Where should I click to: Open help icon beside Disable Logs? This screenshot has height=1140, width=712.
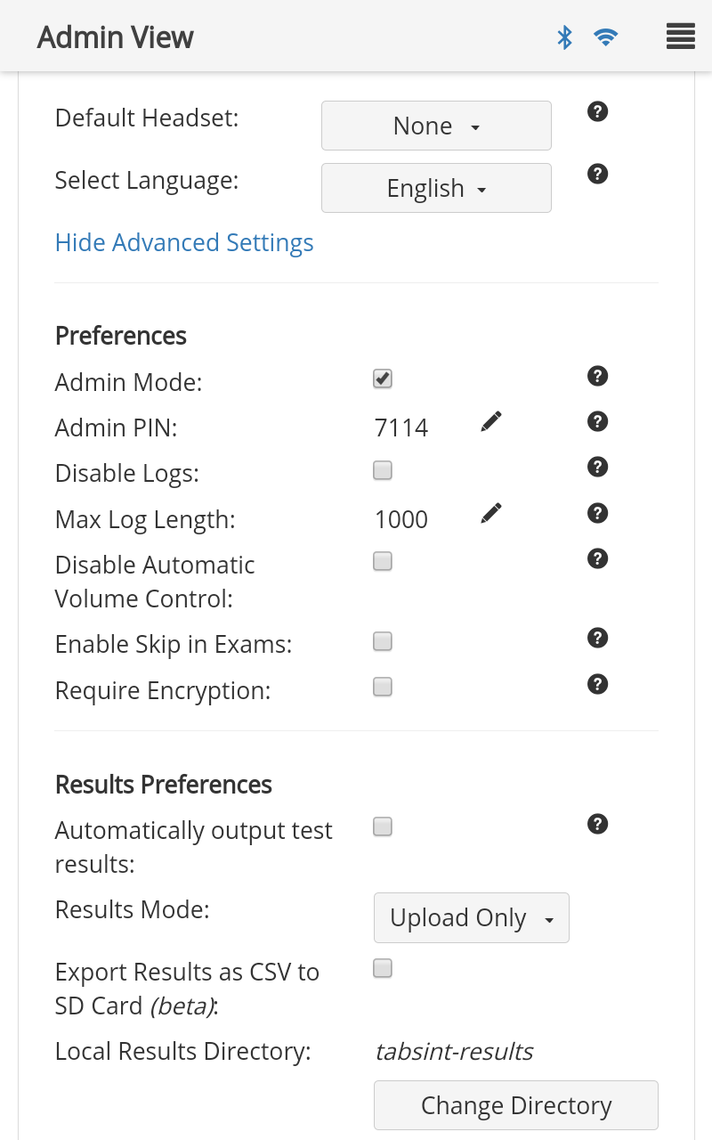tap(598, 467)
